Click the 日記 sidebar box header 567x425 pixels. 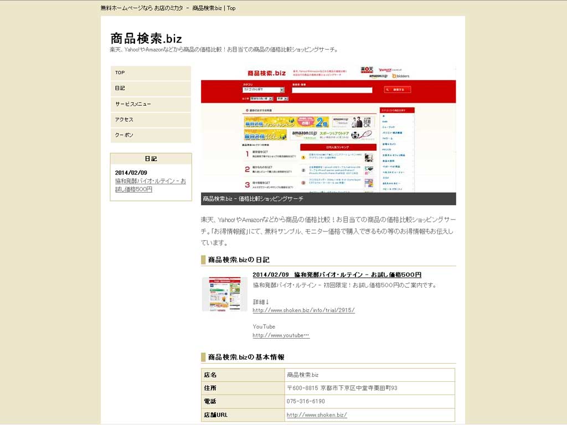pyautogui.click(x=151, y=159)
